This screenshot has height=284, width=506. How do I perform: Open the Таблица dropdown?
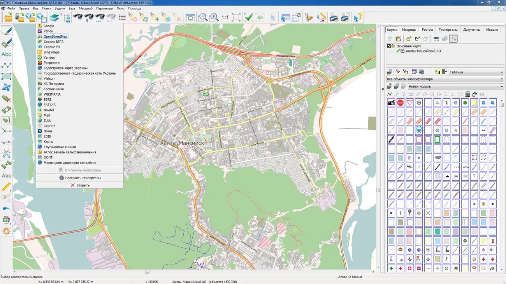coord(476,72)
